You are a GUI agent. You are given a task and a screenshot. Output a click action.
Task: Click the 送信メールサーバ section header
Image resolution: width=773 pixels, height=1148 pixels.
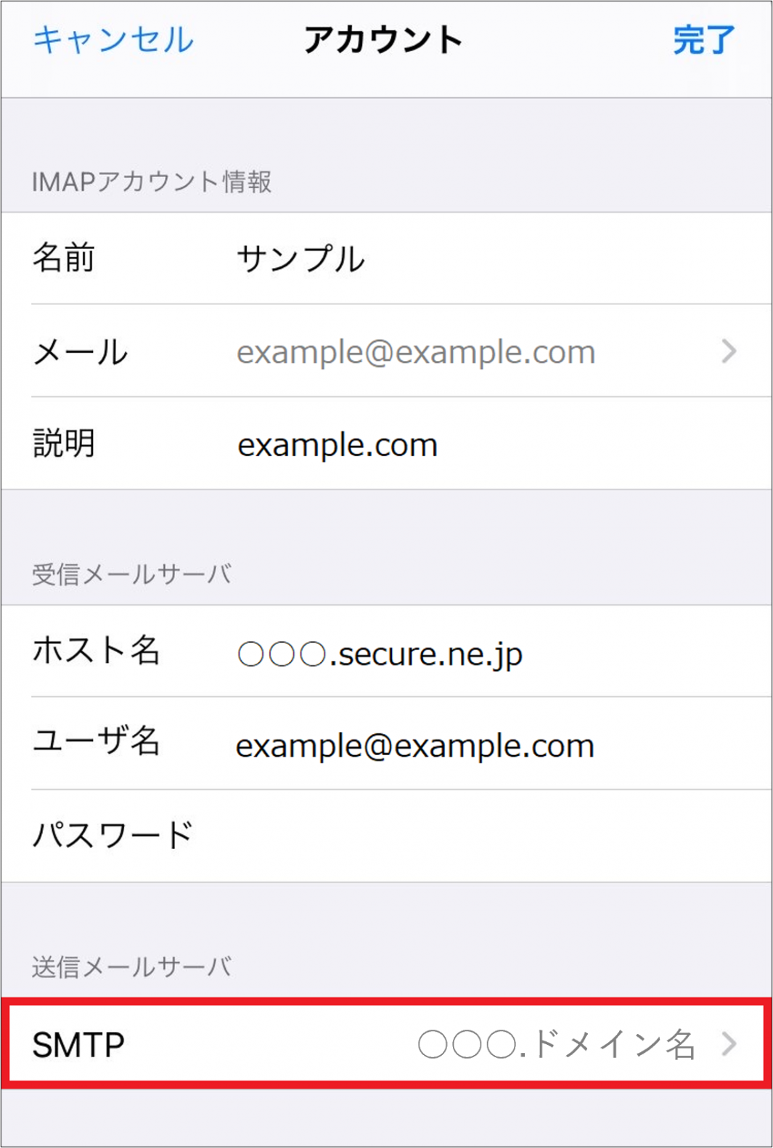[x=131, y=966]
